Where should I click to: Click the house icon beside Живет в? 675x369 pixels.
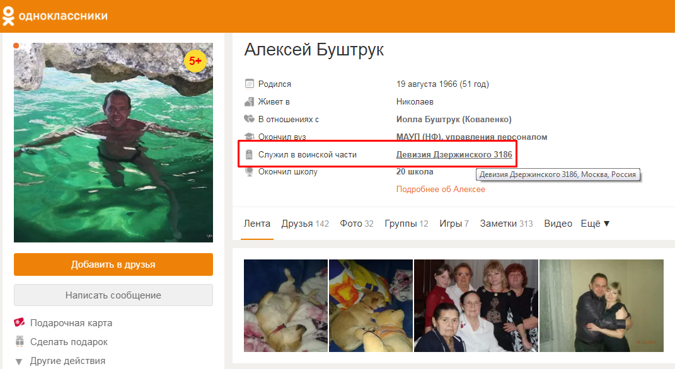[249, 102]
